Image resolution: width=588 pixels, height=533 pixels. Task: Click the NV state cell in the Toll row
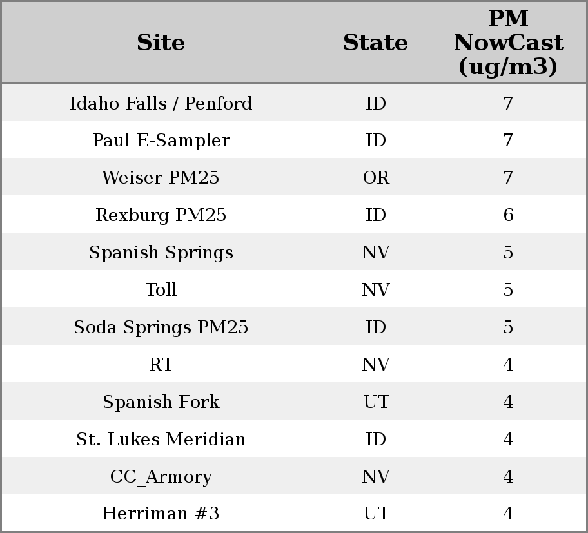click(x=376, y=290)
